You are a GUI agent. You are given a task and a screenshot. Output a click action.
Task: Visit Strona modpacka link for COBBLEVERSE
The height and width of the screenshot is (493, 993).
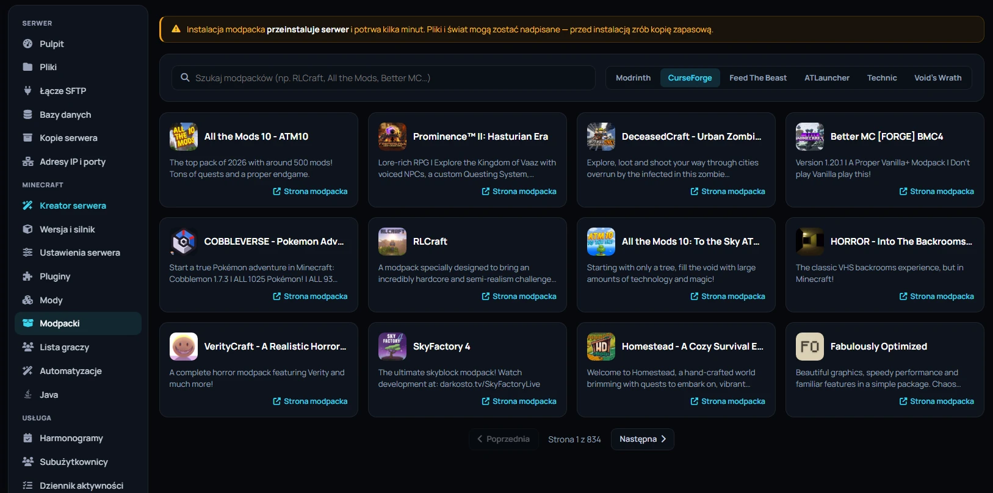coord(310,297)
